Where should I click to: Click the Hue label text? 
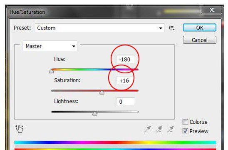click(60, 59)
